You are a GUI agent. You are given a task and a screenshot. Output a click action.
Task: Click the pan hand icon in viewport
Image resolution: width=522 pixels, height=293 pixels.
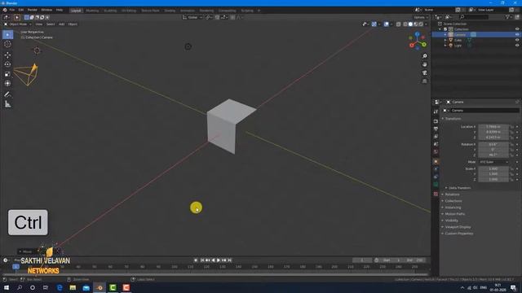tap(424, 64)
